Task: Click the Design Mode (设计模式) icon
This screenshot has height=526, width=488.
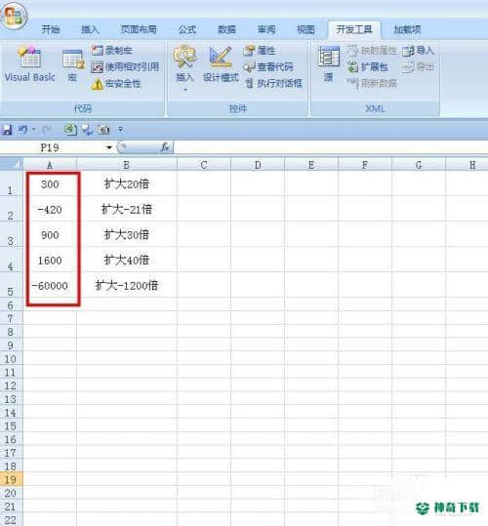Action: (221, 64)
